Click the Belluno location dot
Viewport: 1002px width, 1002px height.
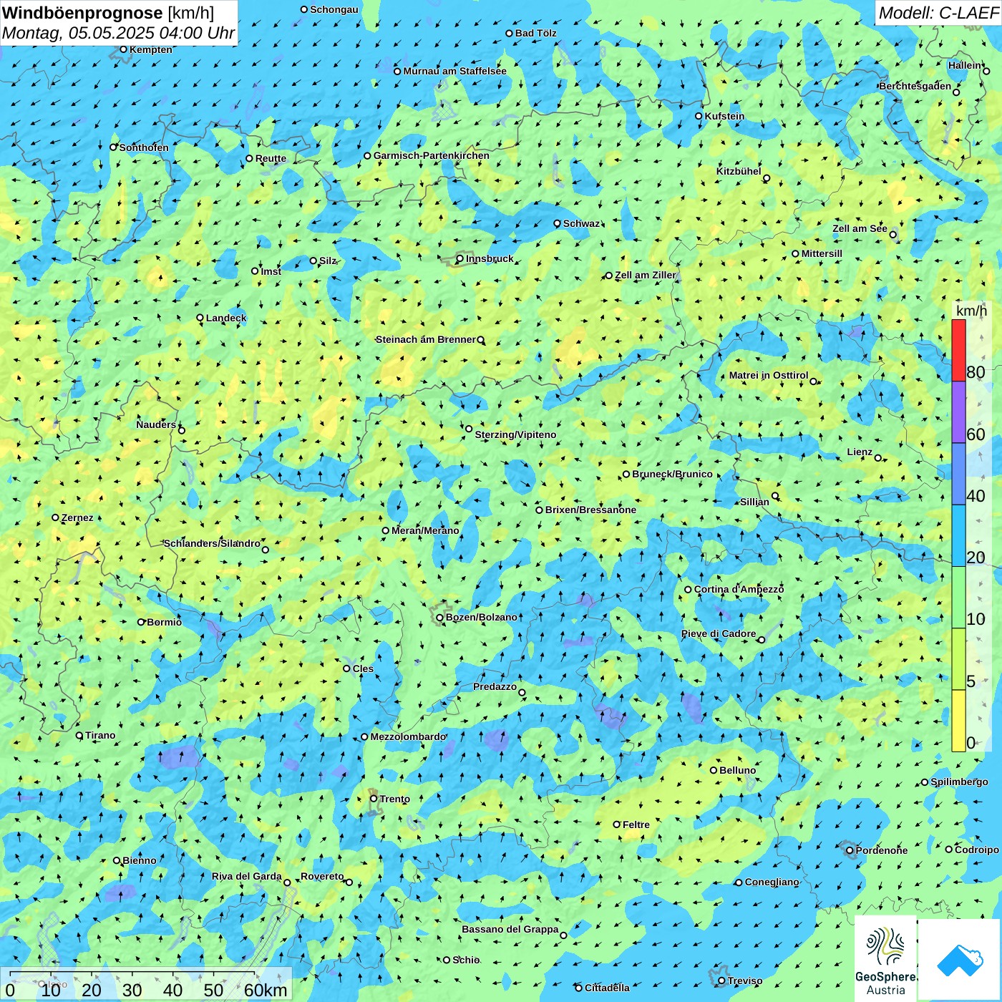pos(714,770)
